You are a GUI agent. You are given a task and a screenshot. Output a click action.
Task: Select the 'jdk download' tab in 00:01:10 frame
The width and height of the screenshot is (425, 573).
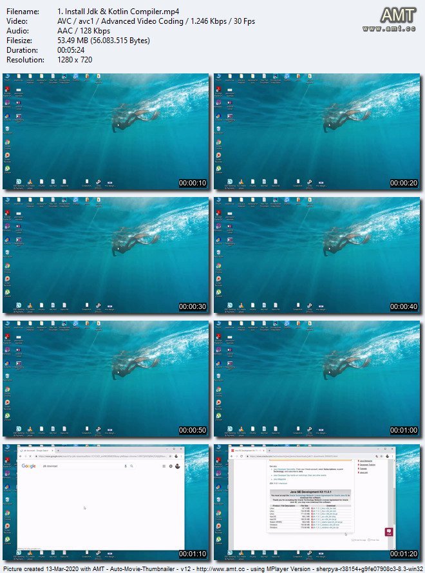(x=36, y=451)
